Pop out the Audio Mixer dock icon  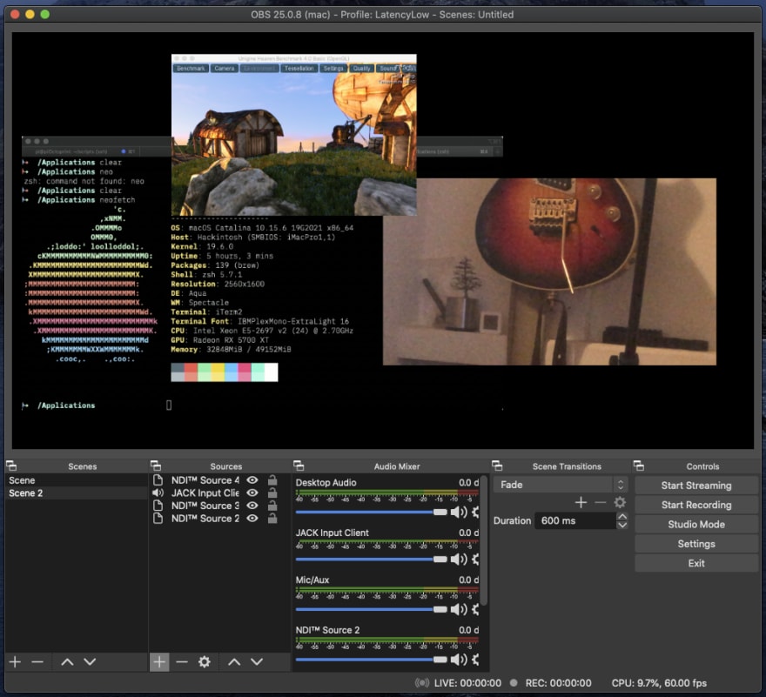pos(299,466)
